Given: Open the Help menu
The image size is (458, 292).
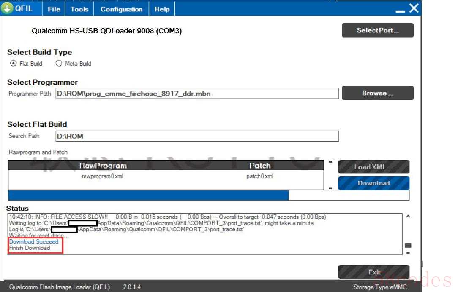Looking at the screenshot, I should [162, 9].
